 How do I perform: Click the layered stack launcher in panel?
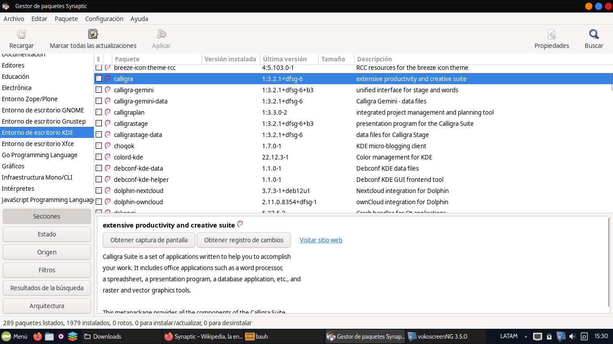point(73,336)
